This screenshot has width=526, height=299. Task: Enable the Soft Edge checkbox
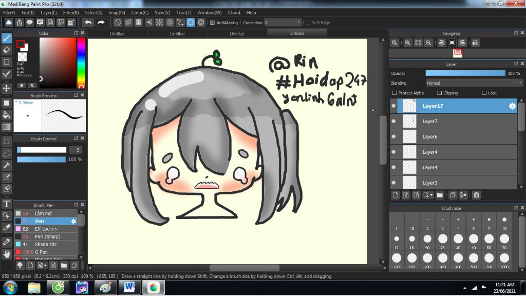tap(308, 23)
